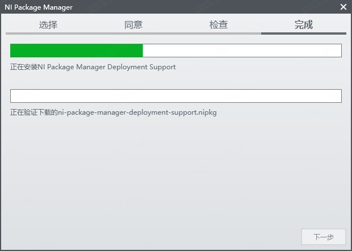
Task: Click the gray underline beneath 选择
Action: (x=48, y=34)
